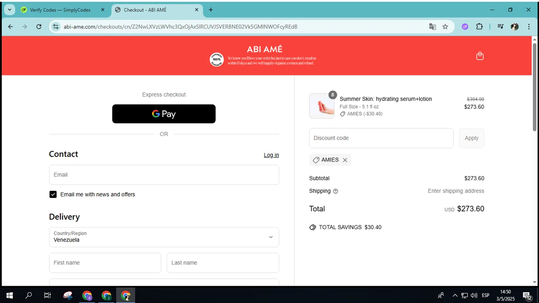This screenshot has width=539, height=303.
Task: Bookmark this page with star icon
Action: 445,27
